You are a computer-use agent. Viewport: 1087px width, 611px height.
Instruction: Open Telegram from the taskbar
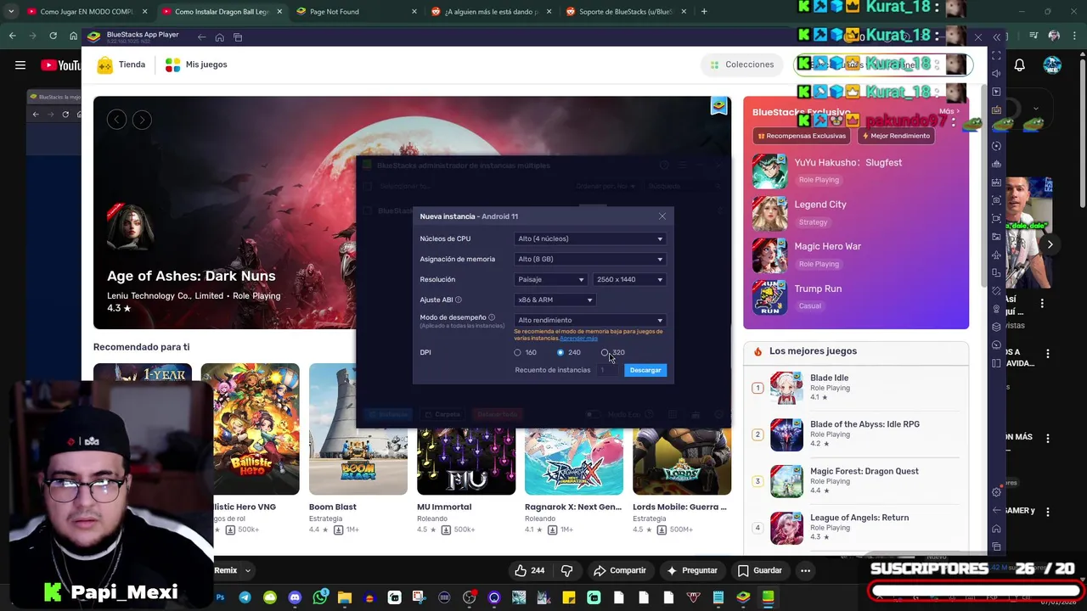(245, 597)
